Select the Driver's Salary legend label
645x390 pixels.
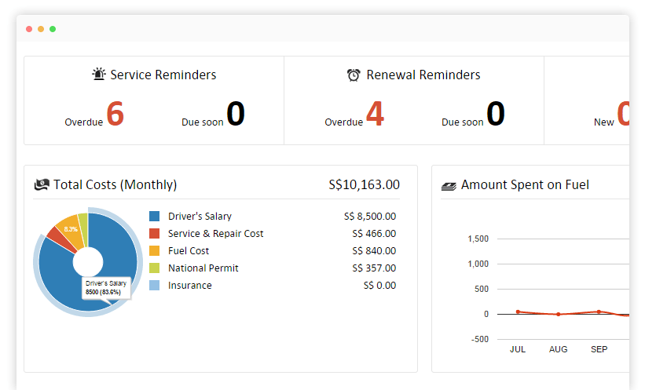click(200, 216)
